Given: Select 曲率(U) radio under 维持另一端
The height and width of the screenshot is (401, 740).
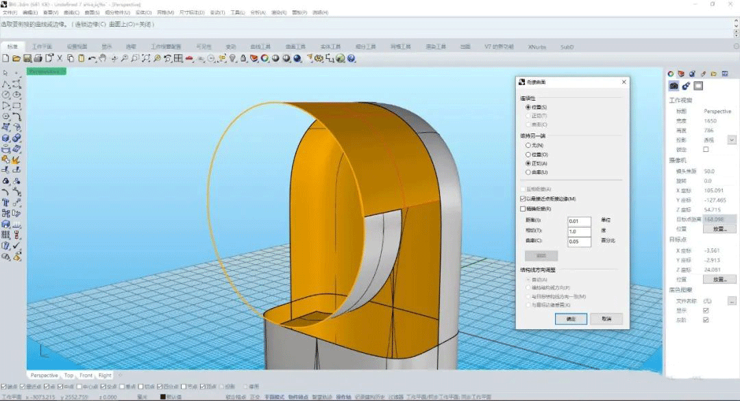Looking at the screenshot, I should click(x=528, y=172).
